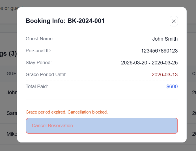196x151 pixels.
Task: Click the Grace Period Until label
Action: 46,74
